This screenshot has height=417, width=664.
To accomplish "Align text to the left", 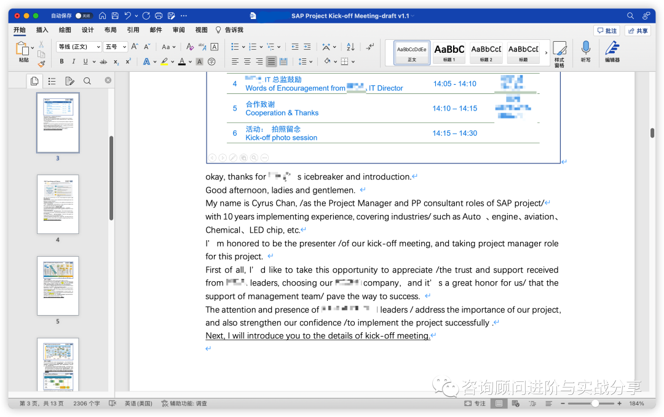I will (x=235, y=62).
